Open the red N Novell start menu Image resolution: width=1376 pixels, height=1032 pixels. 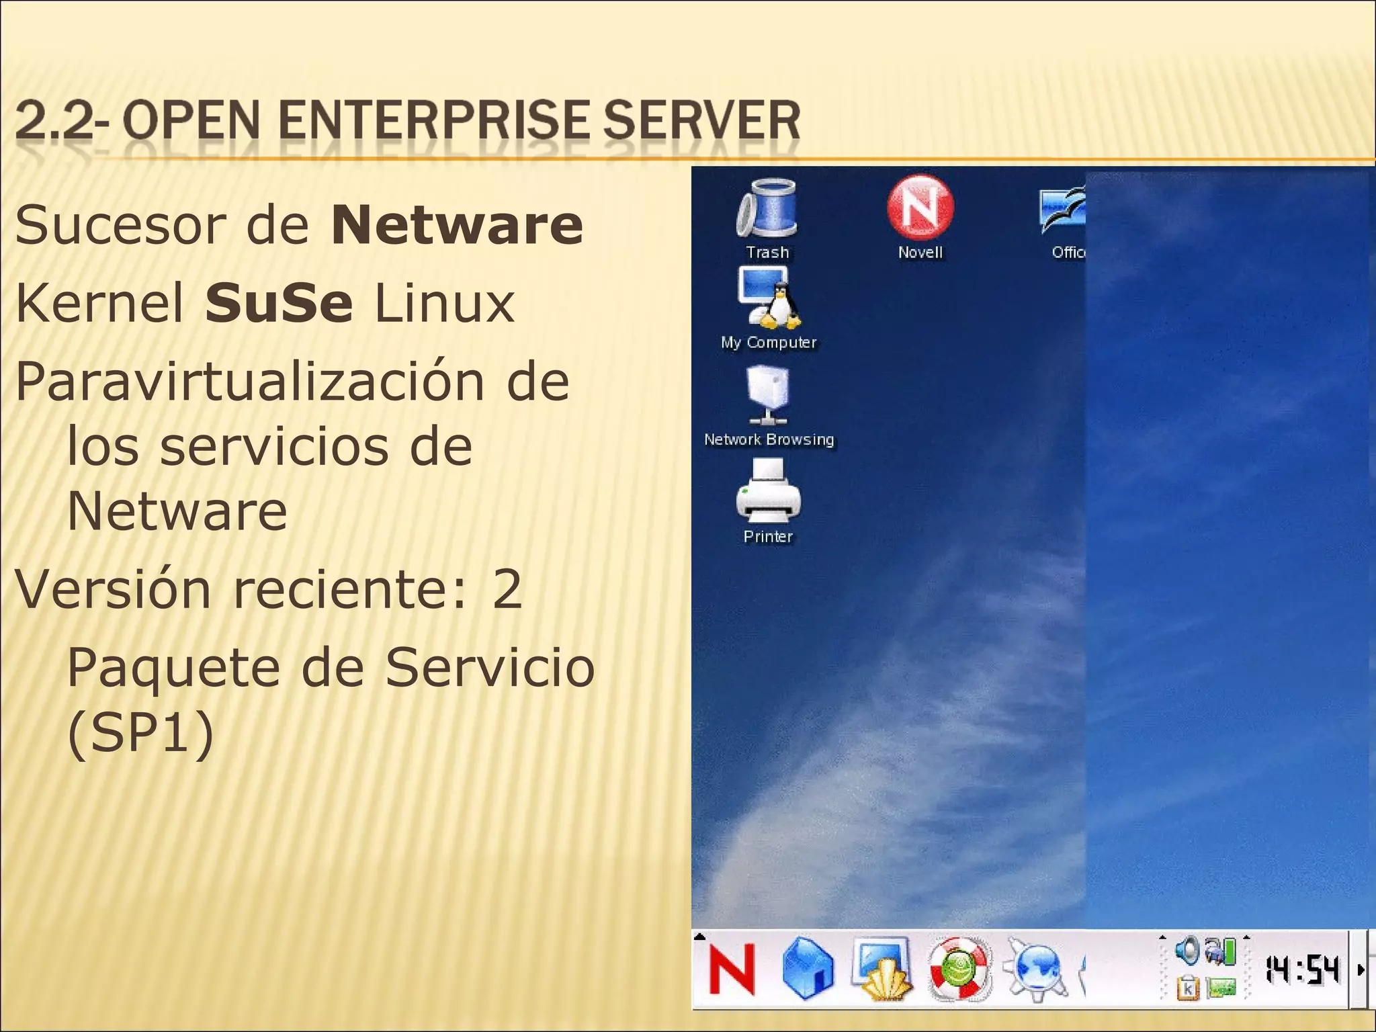[x=732, y=969]
